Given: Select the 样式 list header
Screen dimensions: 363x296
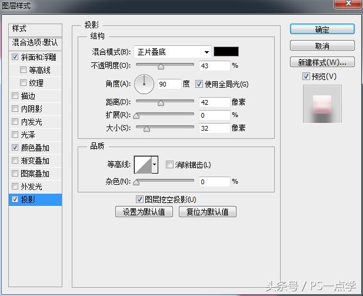Looking at the screenshot, I should (x=35, y=29).
